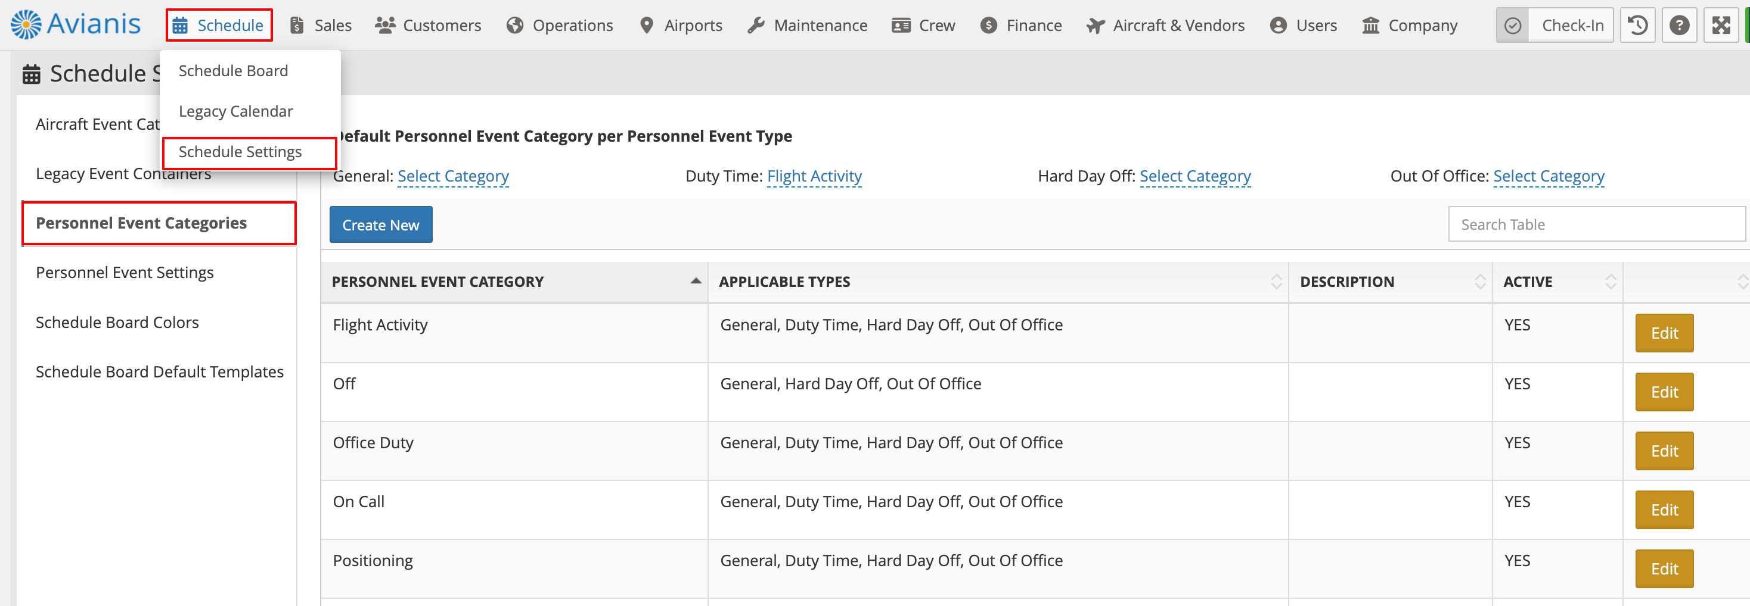This screenshot has width=1750, height=606.
Task: Click the Users person icon
Action: pos(1278,26)
